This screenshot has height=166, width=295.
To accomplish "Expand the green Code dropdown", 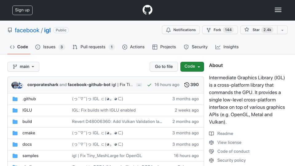I will click(192, 67).
